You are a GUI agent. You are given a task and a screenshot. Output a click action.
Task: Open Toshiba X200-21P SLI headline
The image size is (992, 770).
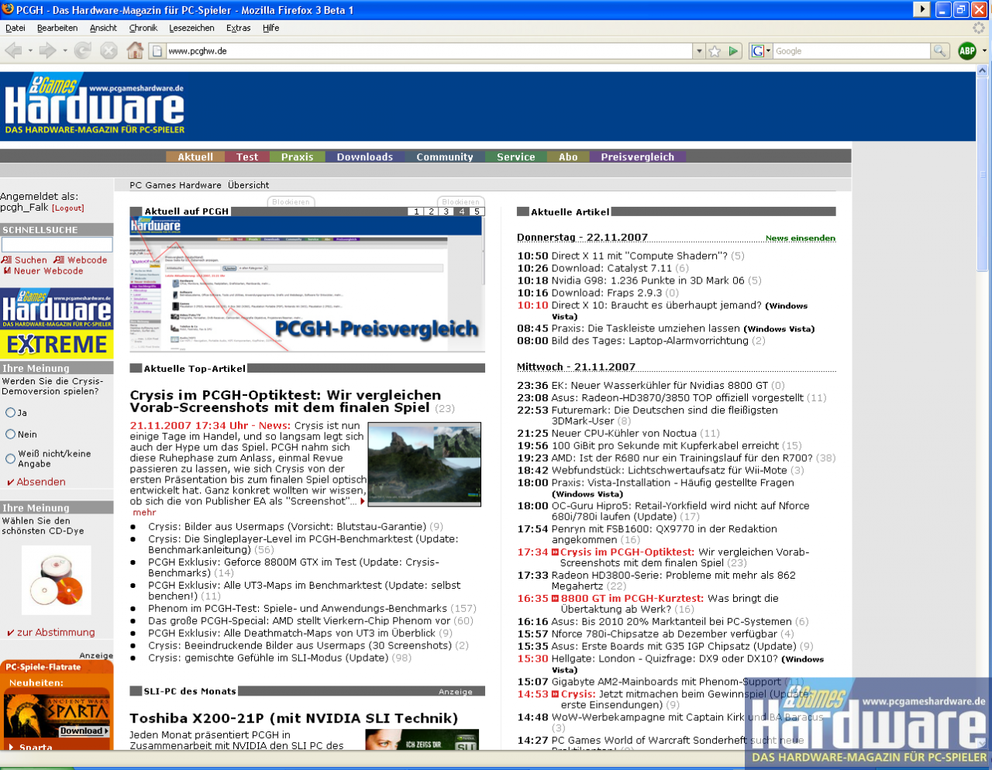point(294,718)
